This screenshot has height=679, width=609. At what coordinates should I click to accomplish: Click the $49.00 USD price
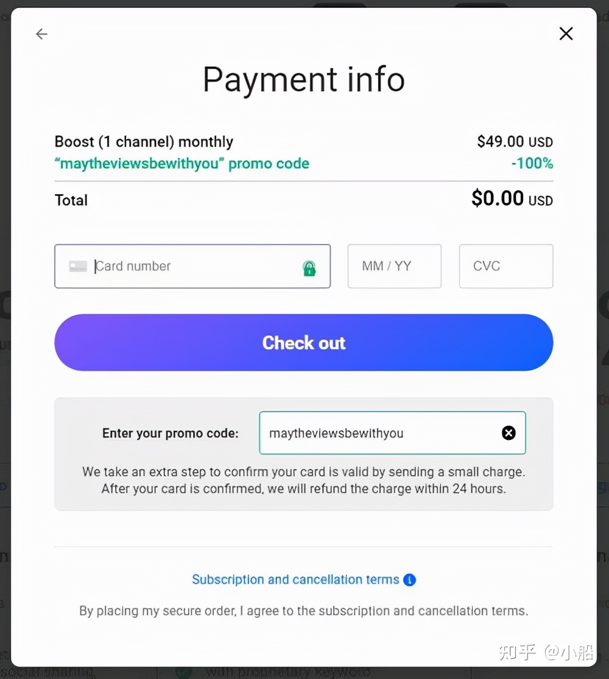click(515, 142)
